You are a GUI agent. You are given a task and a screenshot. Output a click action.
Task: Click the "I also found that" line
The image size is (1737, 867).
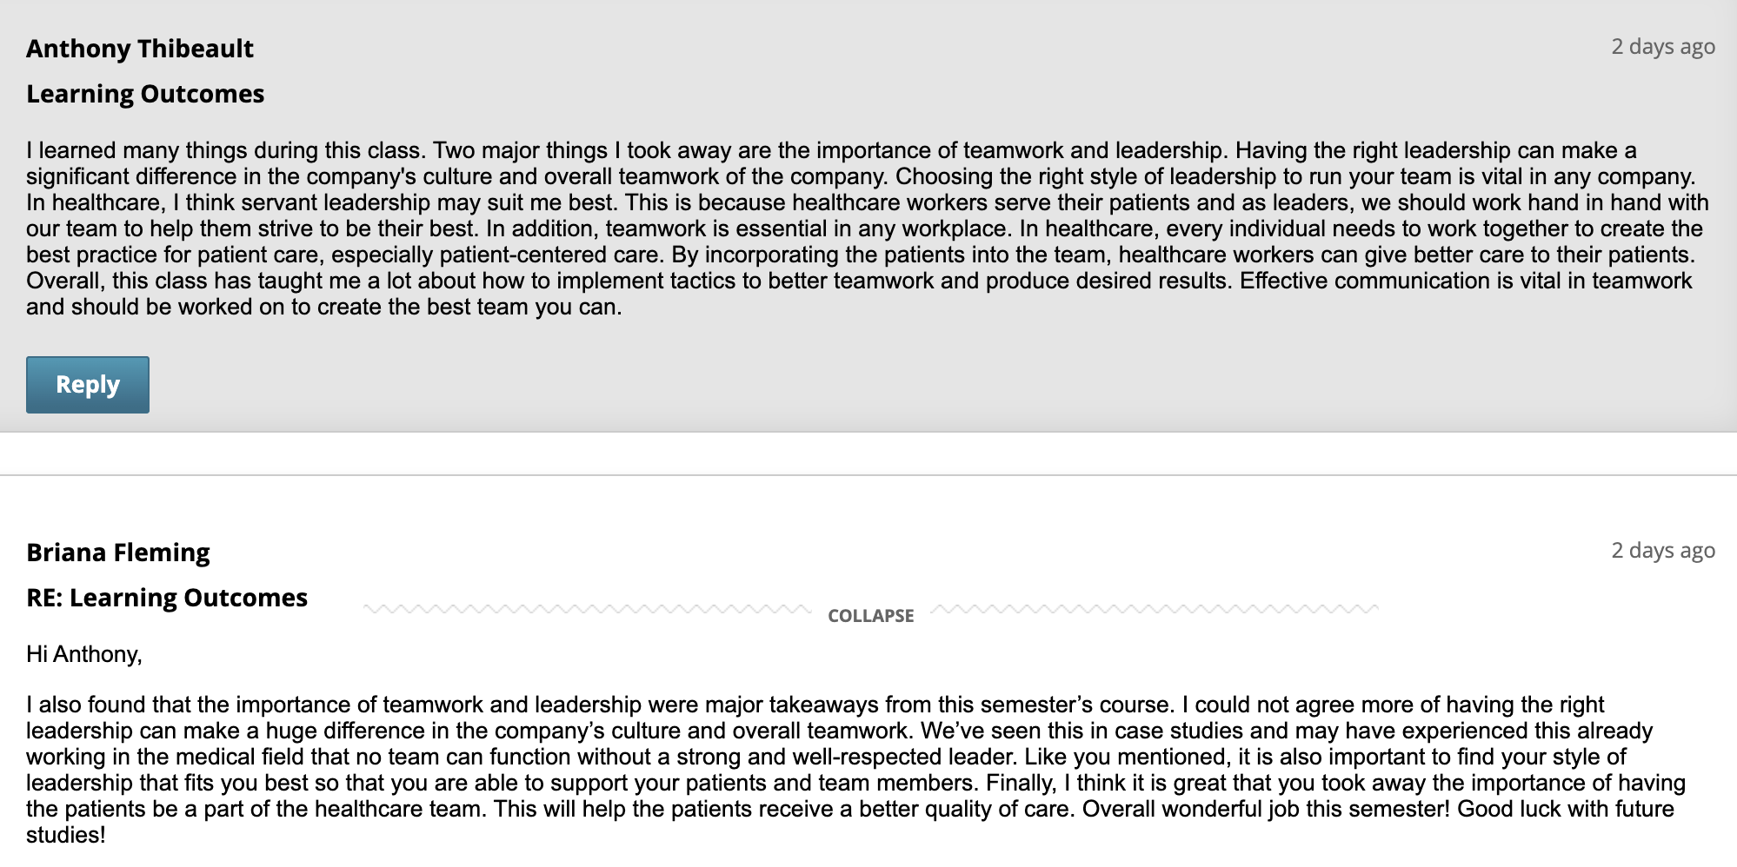814,705
